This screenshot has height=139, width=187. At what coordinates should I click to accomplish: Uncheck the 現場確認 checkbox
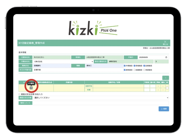pos(135,66)
